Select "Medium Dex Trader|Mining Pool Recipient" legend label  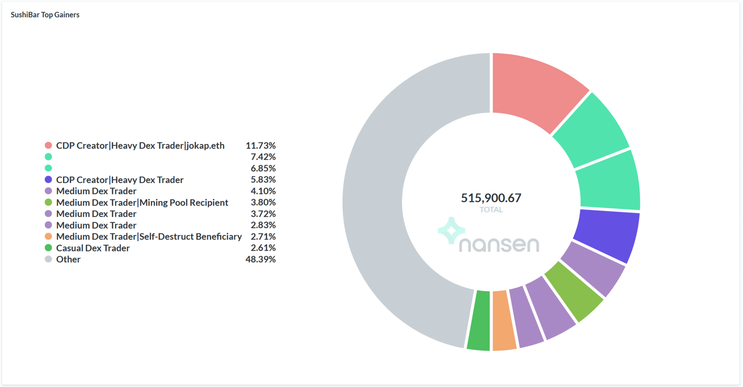(142, 202)
